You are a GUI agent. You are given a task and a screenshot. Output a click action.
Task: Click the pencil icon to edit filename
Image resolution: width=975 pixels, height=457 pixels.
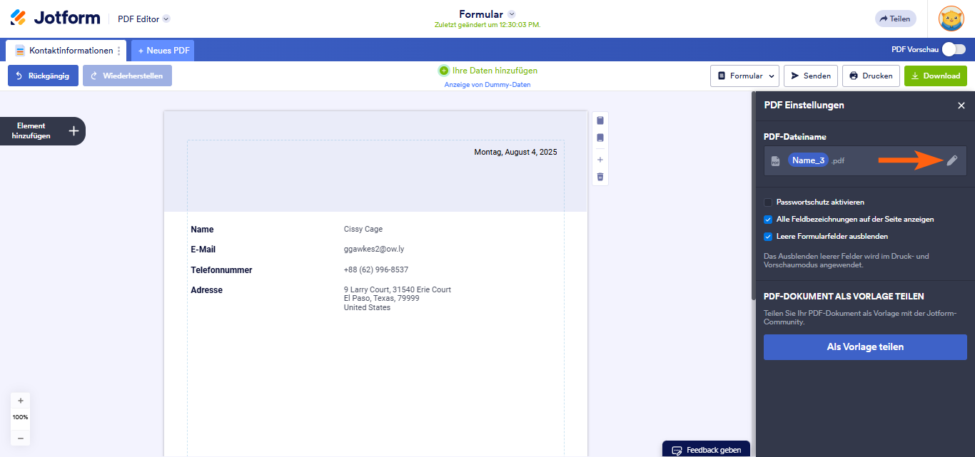click(x=951, y=160)
